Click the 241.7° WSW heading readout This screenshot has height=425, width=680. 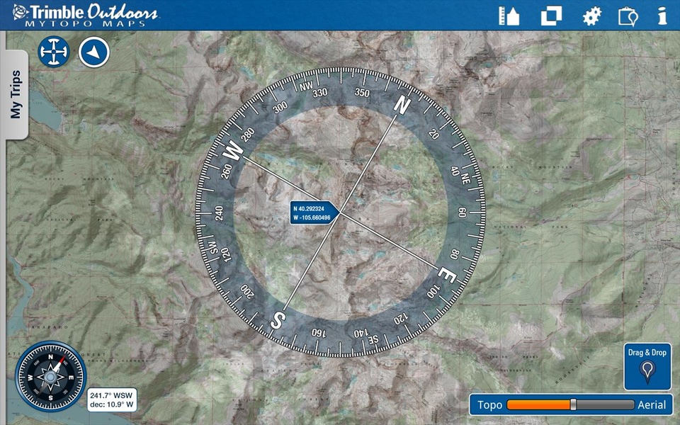click(112, 399)
